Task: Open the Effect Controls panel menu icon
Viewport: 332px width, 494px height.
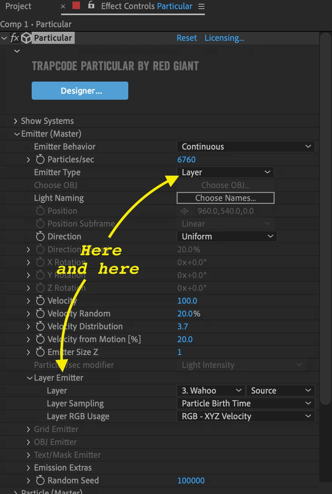Action: pyautogui.click(x=201, y=6)
